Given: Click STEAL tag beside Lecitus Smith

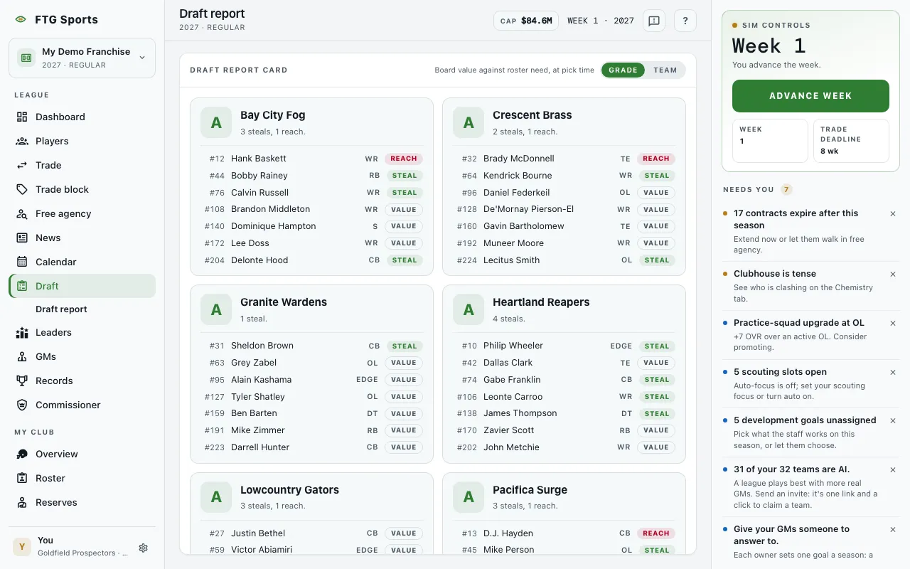Looking at the screenshot, I should [656, 260].
